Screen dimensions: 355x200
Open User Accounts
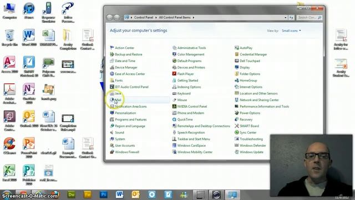tap(125, 146)
